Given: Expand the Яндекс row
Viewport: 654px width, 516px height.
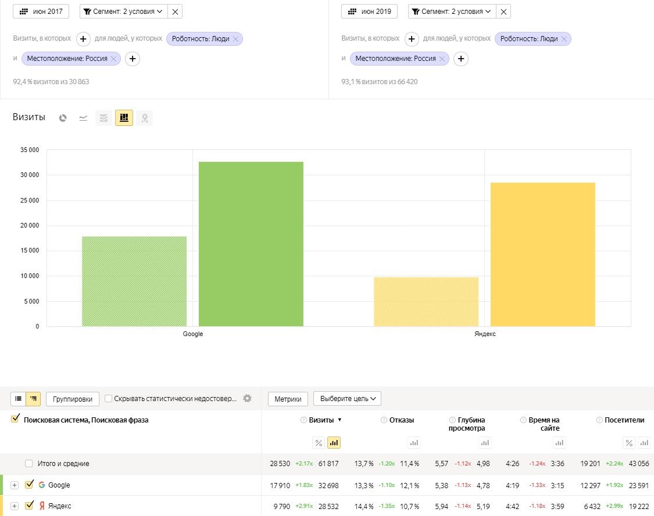Looking at the screenshot, I should pyautogui.click(x=15, y=506).
